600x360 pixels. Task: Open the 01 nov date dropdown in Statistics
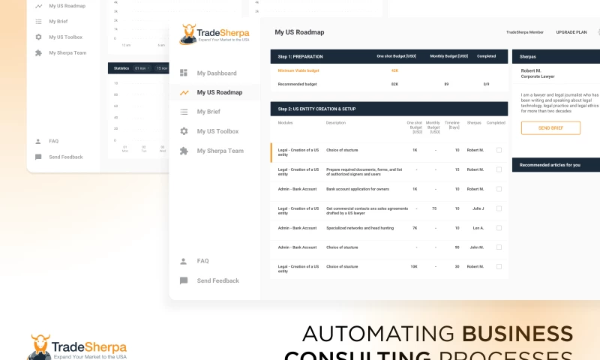click(x=142, y=68)
